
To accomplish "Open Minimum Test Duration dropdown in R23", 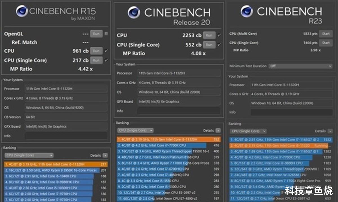I will (301, 66).
